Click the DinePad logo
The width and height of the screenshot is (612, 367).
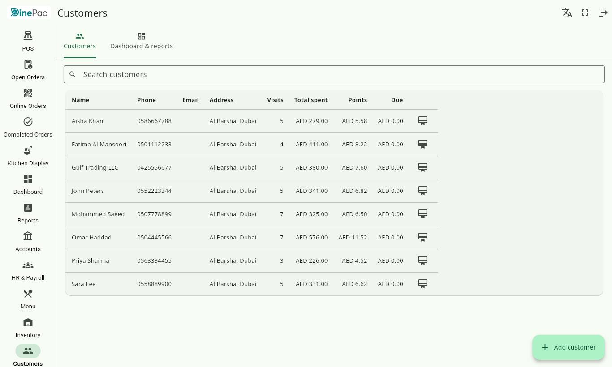click(x=30, y=13)
